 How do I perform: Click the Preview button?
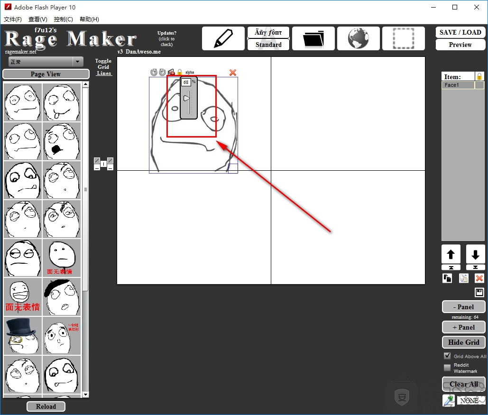pyautogui.click(x=460, y=45)
